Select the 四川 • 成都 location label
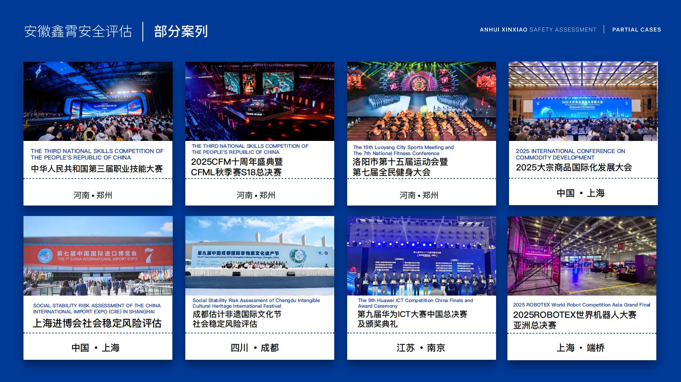 (x=255, y=348)
